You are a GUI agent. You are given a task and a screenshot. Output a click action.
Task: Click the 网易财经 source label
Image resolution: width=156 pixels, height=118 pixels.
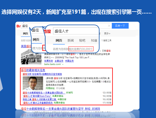50,88
